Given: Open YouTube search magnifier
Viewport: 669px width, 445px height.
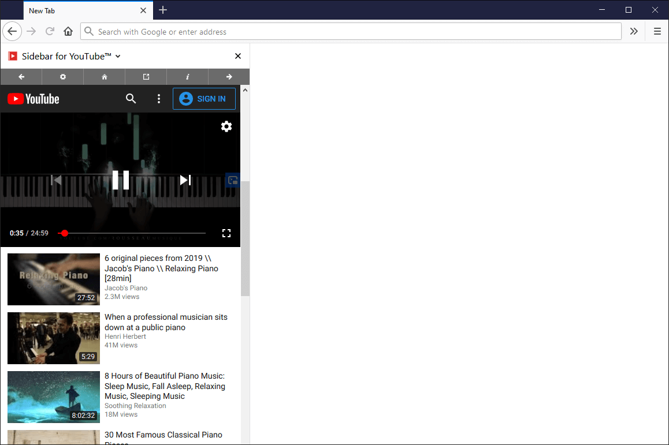Looking at the screenshot, I should tap(131, 99).
